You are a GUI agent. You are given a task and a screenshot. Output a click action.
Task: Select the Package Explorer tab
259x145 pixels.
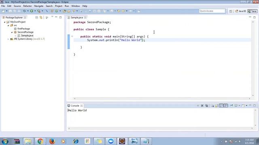pyautogui.click(x=14, y=17)
